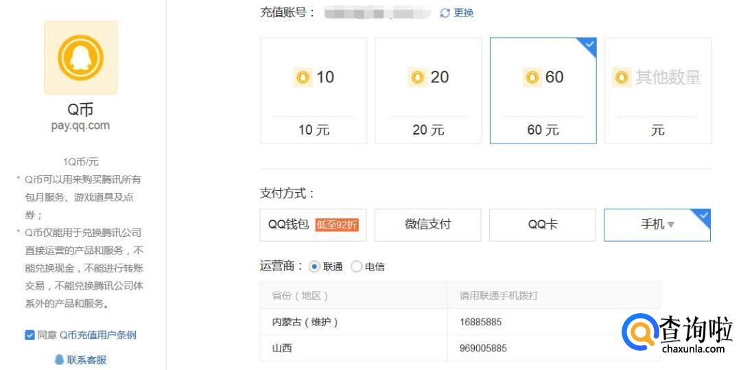Click the 运营商 label
Screen dimensions: 741x370
tap(281, 266)
